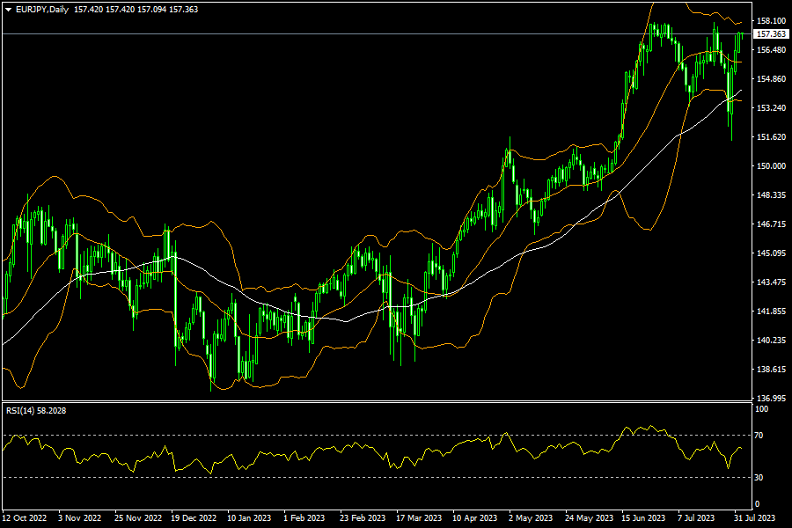This screenshot has height=528, width=792.
Task: Click price scale value 151.620
Action: pos(771,137)
